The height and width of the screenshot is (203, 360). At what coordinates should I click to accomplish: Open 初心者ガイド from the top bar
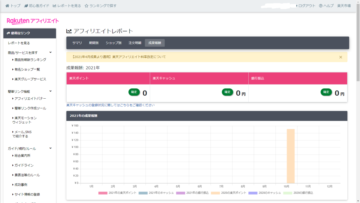39,6
